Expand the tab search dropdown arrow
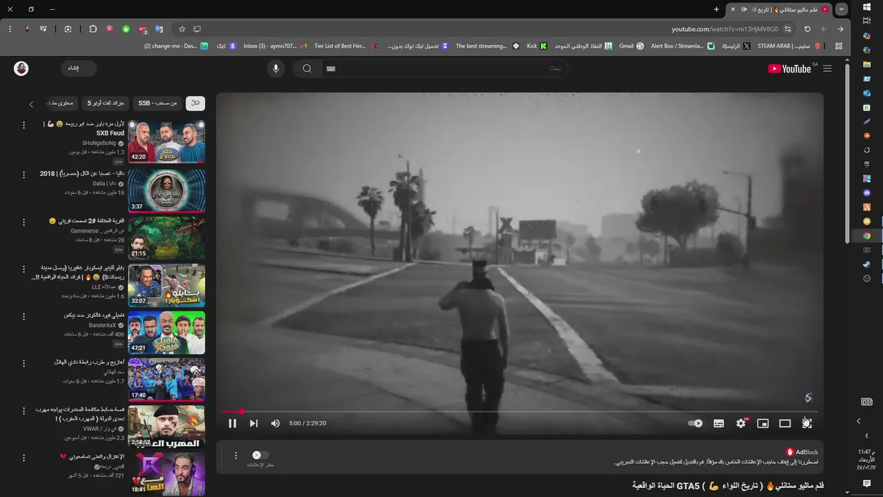This screenshot has width=883, height=497. pos(842,10)
